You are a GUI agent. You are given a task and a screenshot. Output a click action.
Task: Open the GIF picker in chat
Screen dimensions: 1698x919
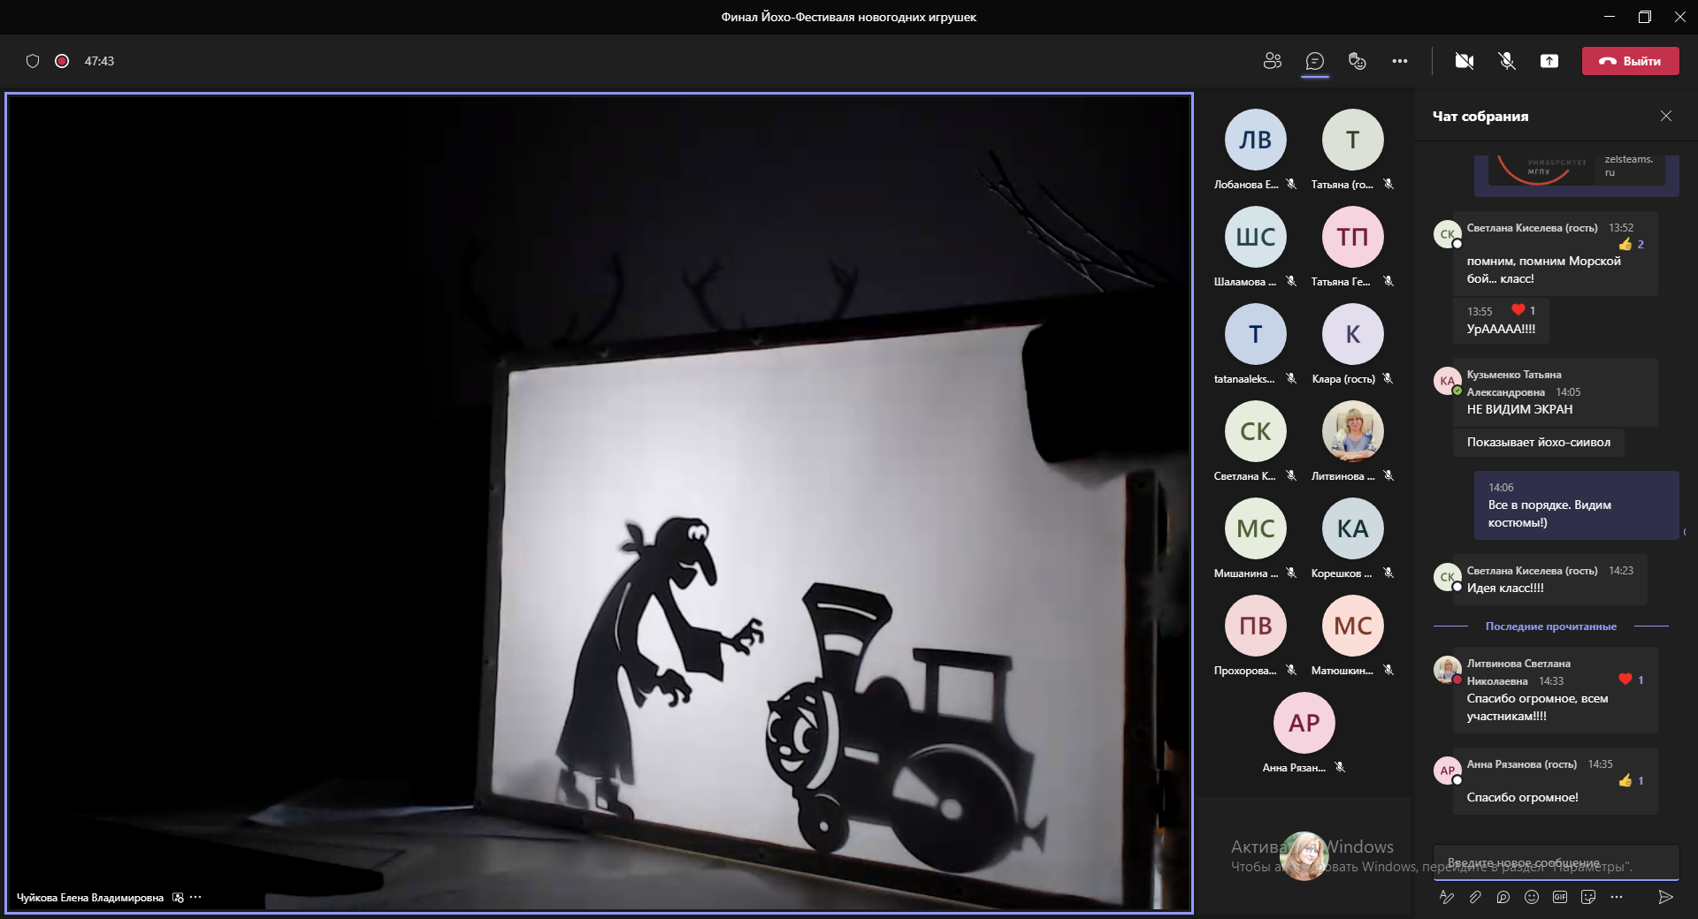tap(1560, 897)
